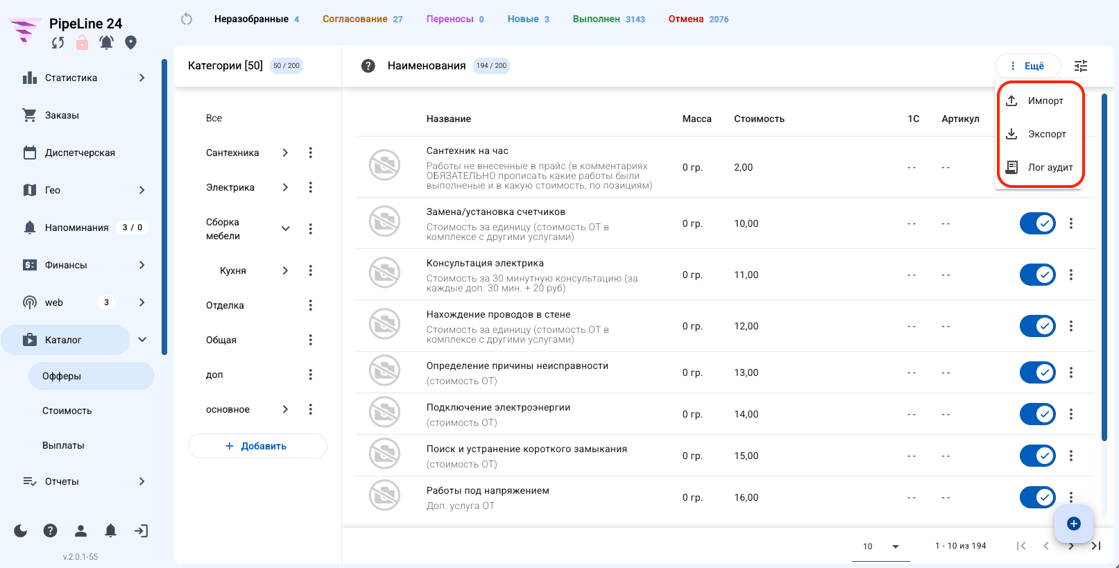Click the placeholder image for Сантехник на час

coord(384,166)
